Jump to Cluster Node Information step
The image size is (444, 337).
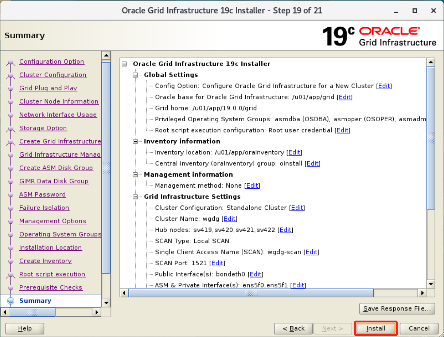59,101
